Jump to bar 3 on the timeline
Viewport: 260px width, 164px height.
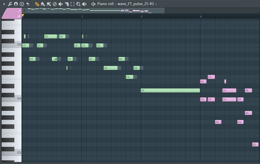coord(142,16)
